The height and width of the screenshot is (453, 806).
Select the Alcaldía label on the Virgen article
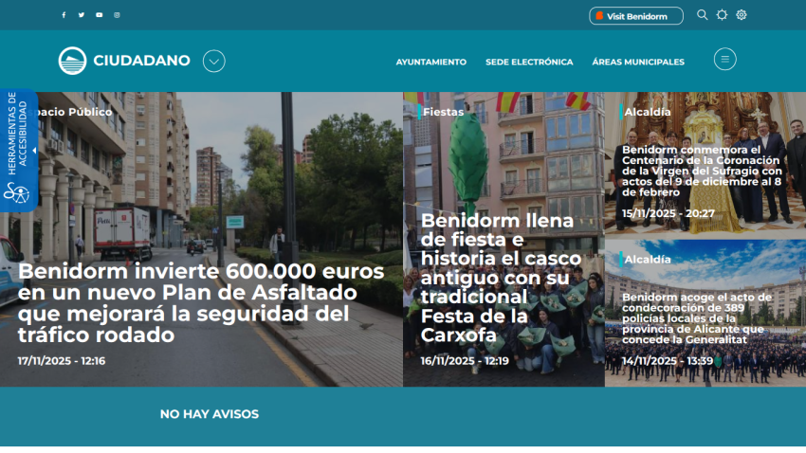tap(647, 112)
